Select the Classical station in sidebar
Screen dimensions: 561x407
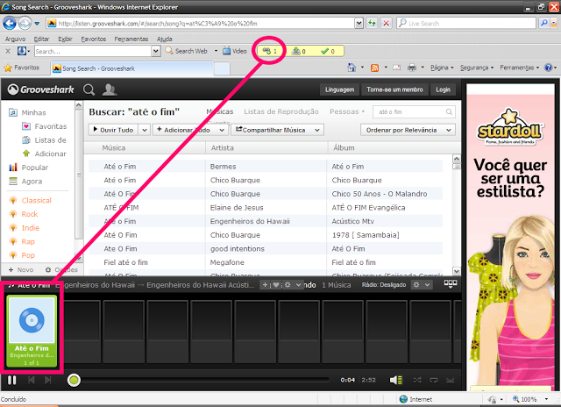[36, 201]
